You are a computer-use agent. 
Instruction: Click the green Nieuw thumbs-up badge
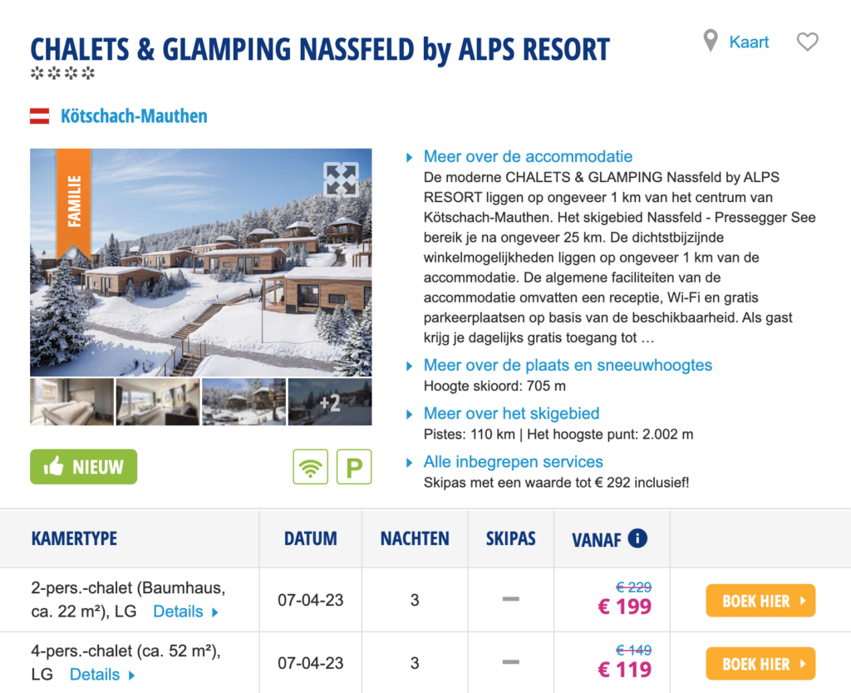tap(83, 467)
